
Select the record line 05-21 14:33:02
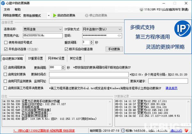click(142, 113)
